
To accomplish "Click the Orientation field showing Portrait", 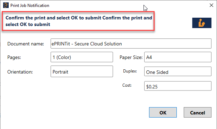I will coord(82,71).
